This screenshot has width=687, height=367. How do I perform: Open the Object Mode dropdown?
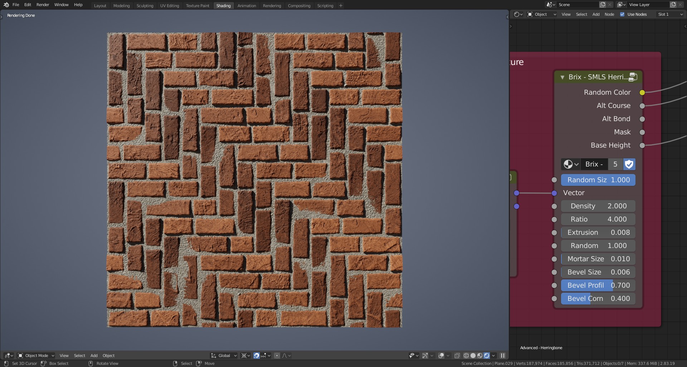(x=36, y=356)
